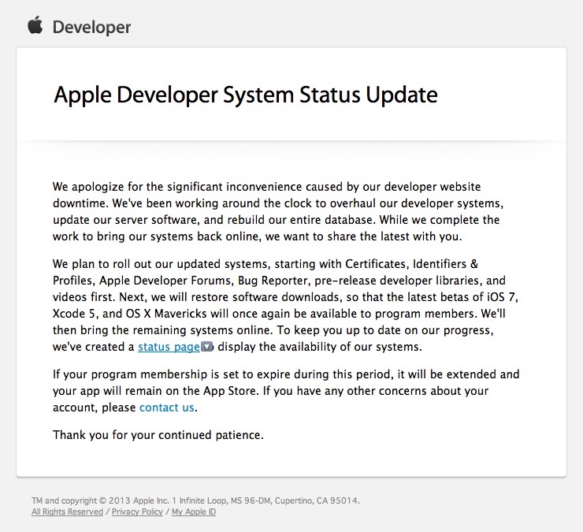Click the line starting 'We apologize for the significant'
This screenshot has width=583, height=532.
point(266,186)
